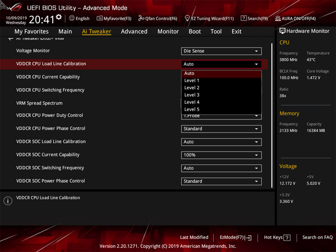The height and width of the screenshot is (252, 336).
Task: Click the EzMode exit arrow icon
Action: tap(248, 238)
